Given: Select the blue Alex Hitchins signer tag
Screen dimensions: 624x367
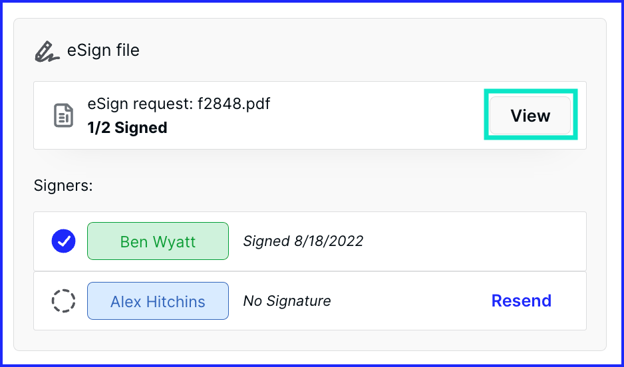Looking at the screenshot, I should (x=158, y=301).
